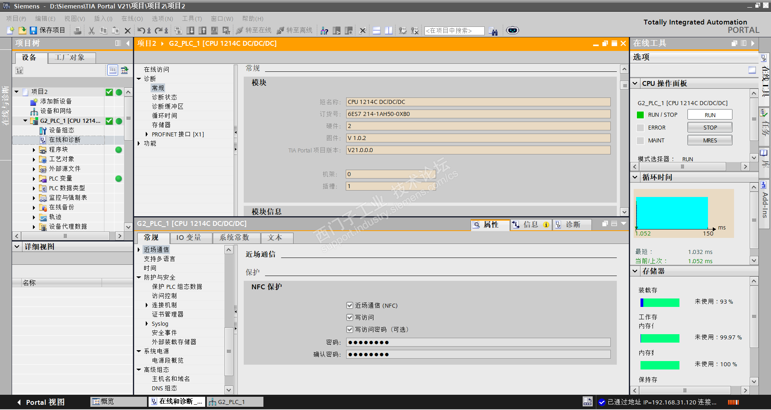Click the split editor horizontally icon
This screenshot has height=410, width=771.
(377, 30)
